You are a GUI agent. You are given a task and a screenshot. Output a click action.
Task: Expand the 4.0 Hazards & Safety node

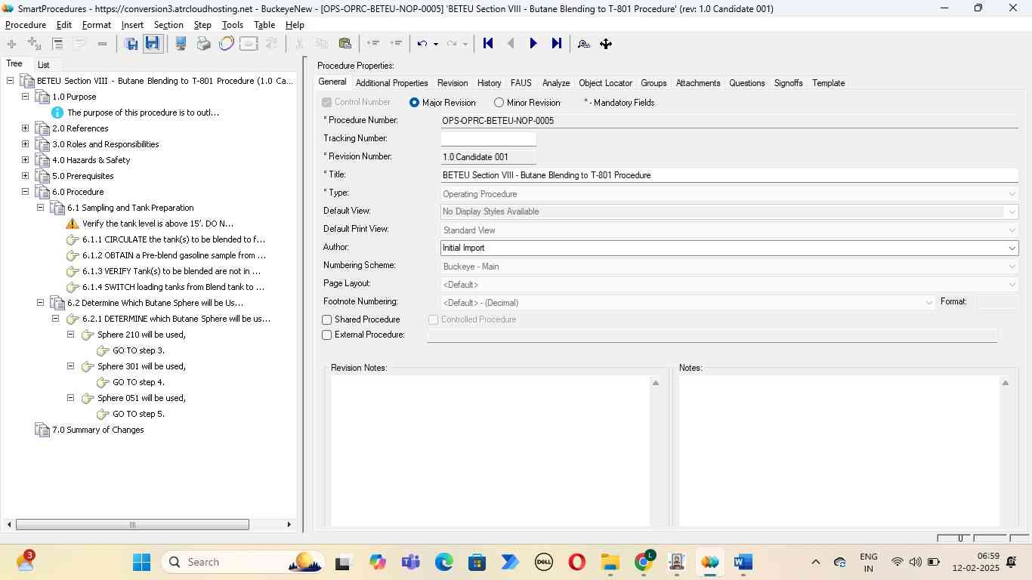(x=25, y=160)
